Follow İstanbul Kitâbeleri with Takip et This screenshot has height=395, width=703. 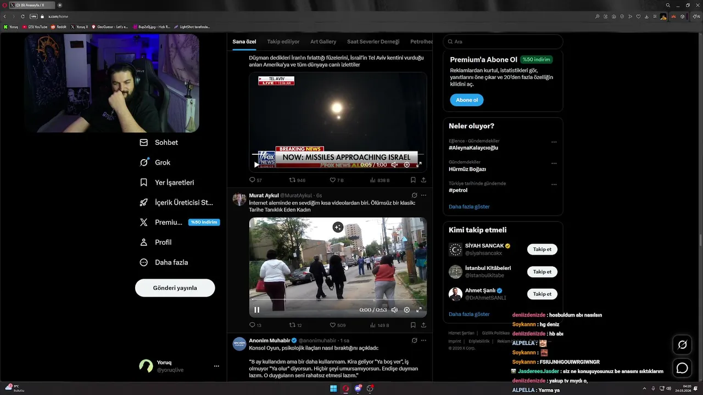[x=542, y=272]
